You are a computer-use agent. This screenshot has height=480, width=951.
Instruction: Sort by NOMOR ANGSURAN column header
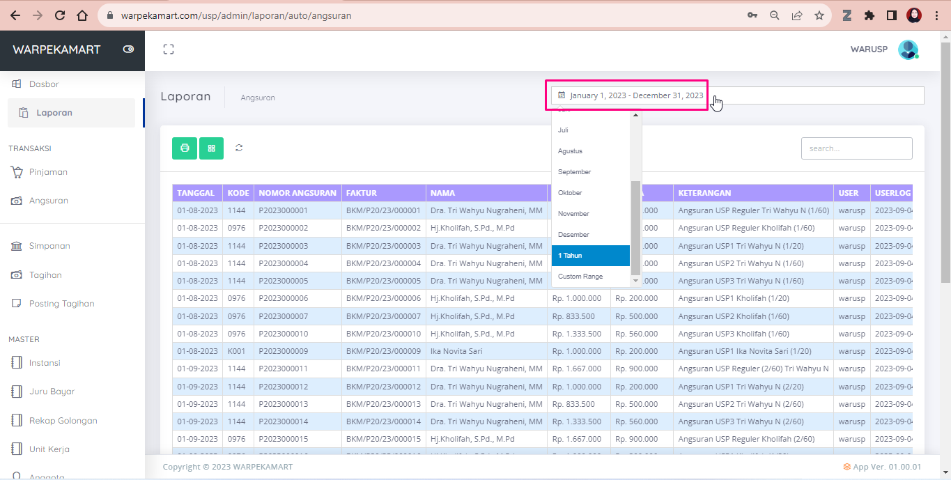[297, 193]
